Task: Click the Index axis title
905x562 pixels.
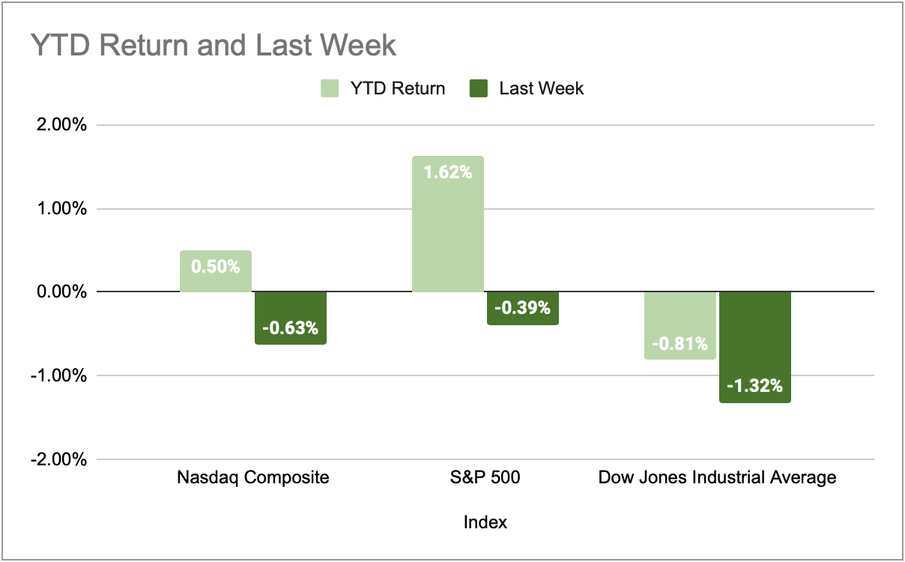Action: click(485, 522)
